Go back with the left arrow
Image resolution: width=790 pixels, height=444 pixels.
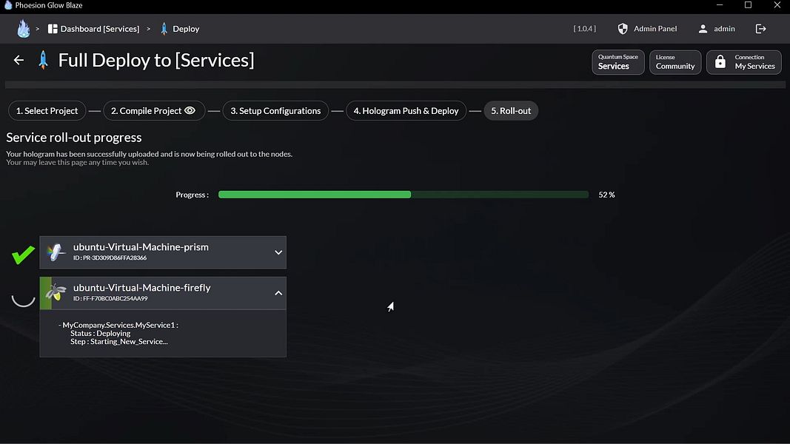19,60
